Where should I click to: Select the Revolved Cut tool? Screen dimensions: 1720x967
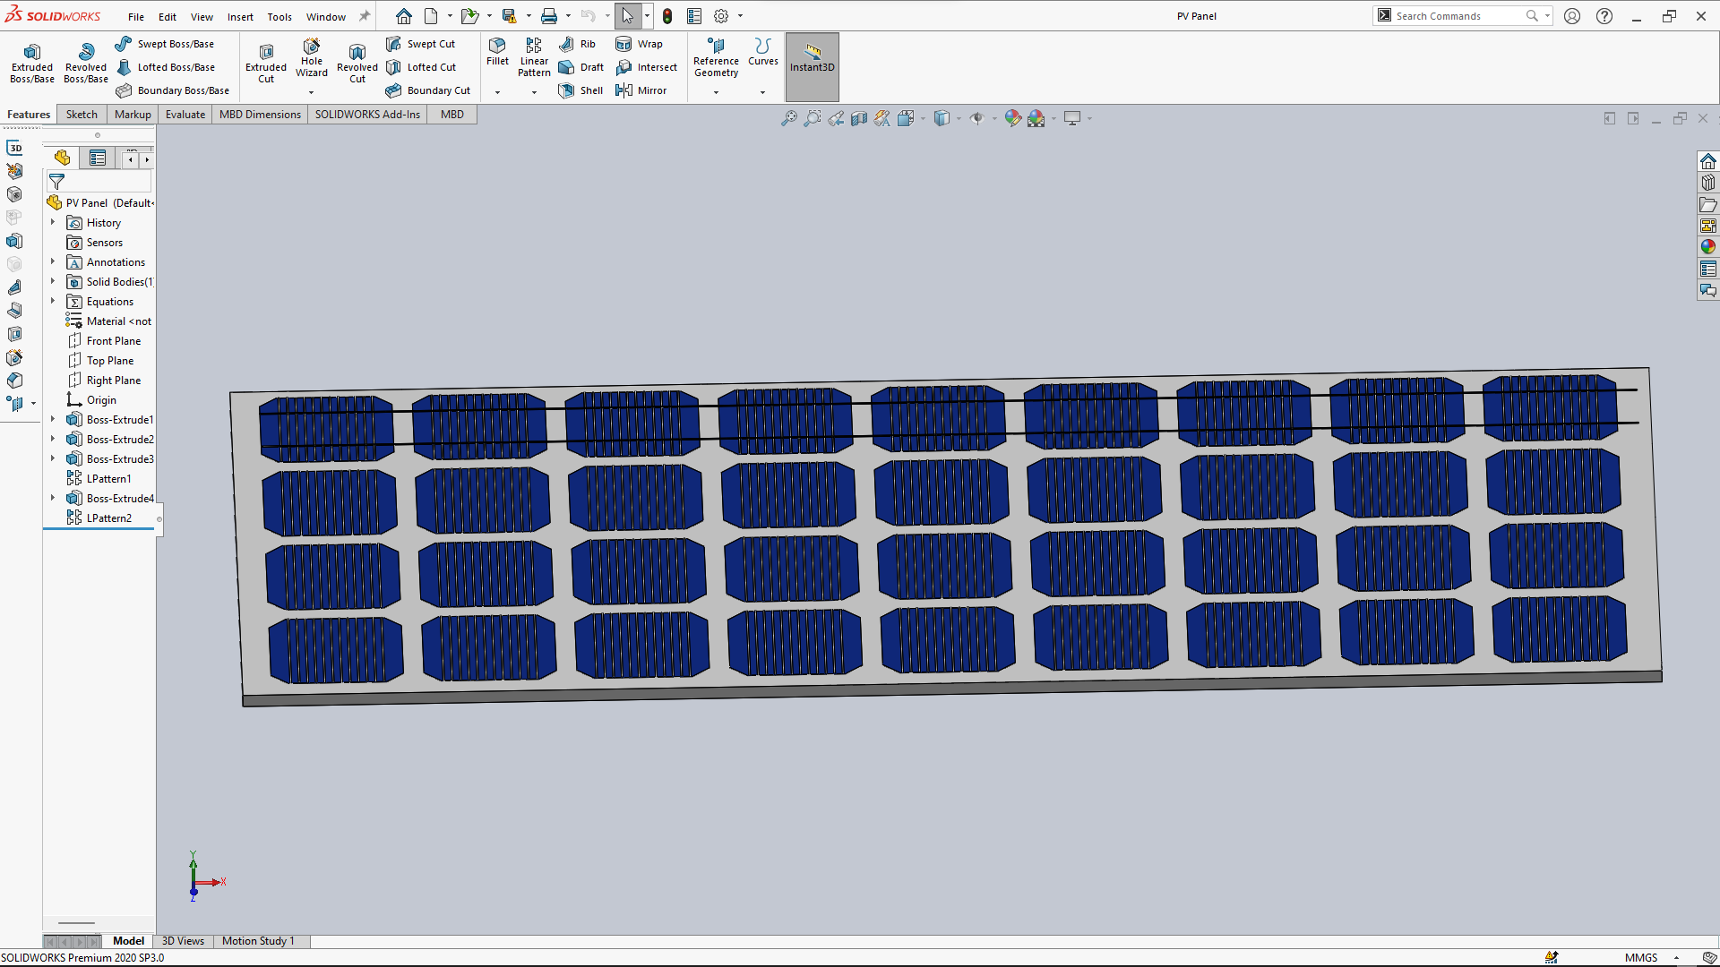[357, 63]
